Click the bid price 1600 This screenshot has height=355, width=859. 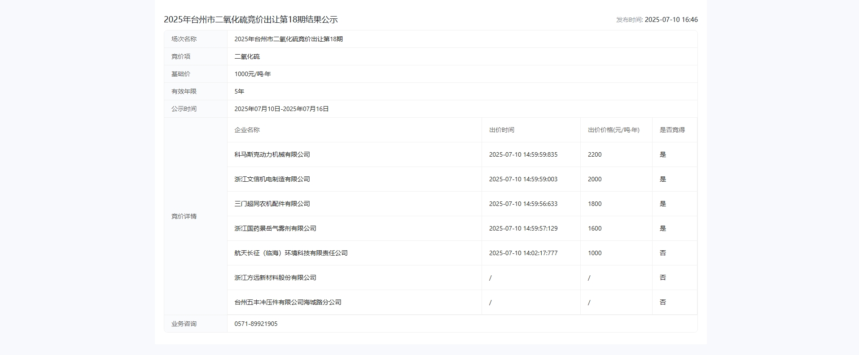(x=595, y=228)
